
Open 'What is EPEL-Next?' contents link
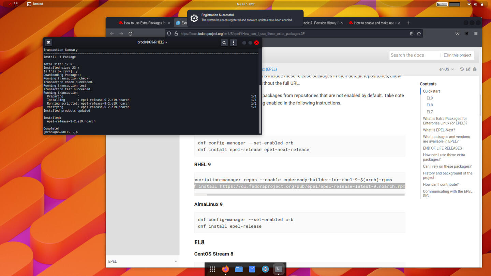coord(439,130)
